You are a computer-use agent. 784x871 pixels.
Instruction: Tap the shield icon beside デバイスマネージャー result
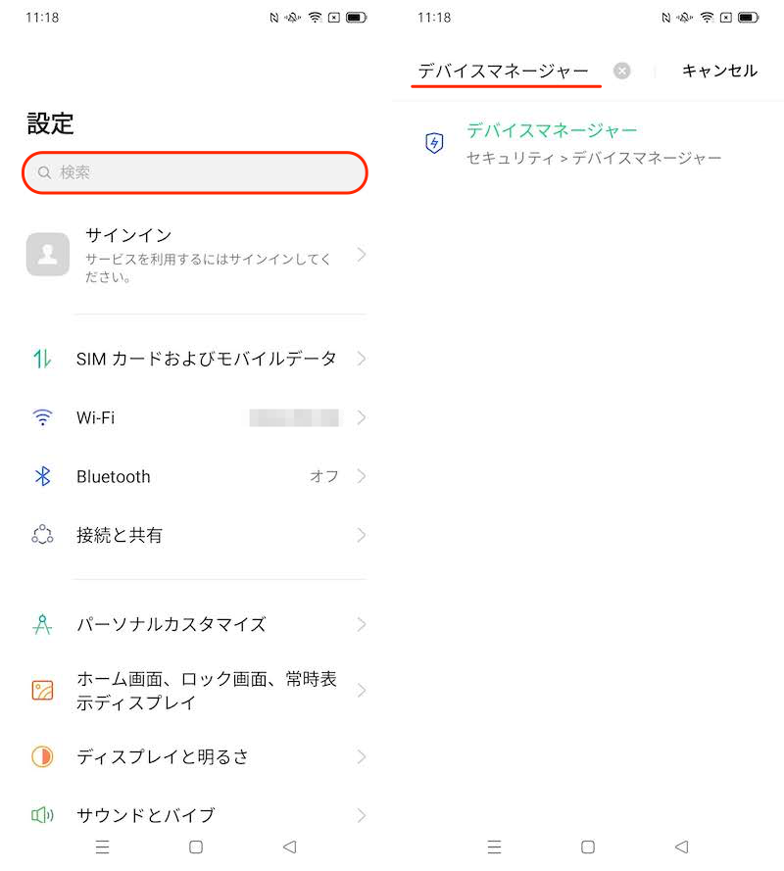pyautogui.click(x=434, y=143)
